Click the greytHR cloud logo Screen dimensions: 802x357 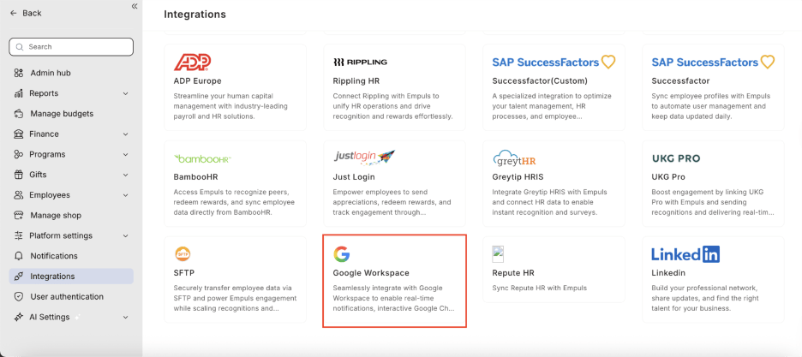514,158
